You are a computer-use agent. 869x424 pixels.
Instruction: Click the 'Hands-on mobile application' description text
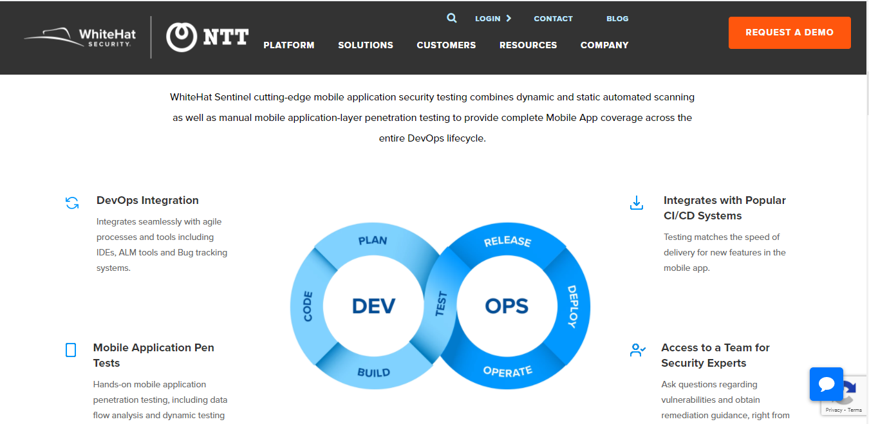[x=160, y=400]
